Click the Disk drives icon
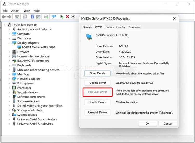Image resolution: width=195 pixels, height=143 pixels. coord(14,39)
